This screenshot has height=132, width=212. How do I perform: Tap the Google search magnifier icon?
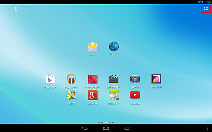point(5,9)
